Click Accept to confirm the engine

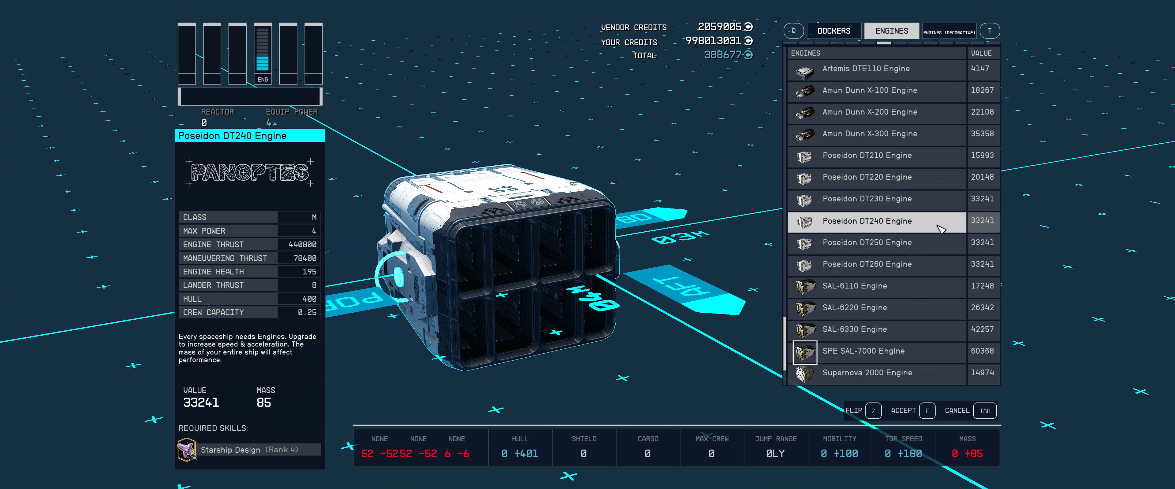tap(913, 411)
